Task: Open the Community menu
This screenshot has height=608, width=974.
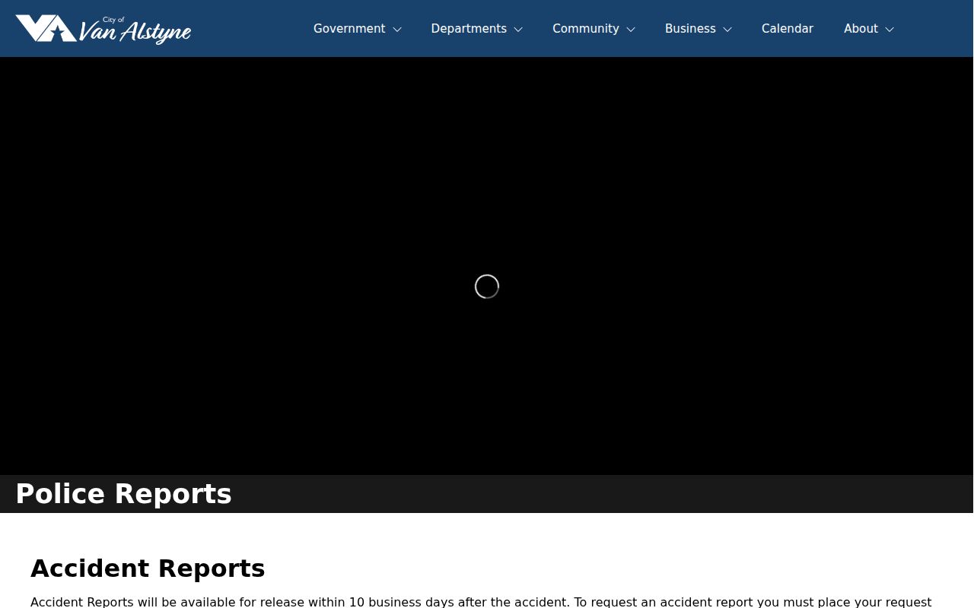Action: [x=586, y=29]
